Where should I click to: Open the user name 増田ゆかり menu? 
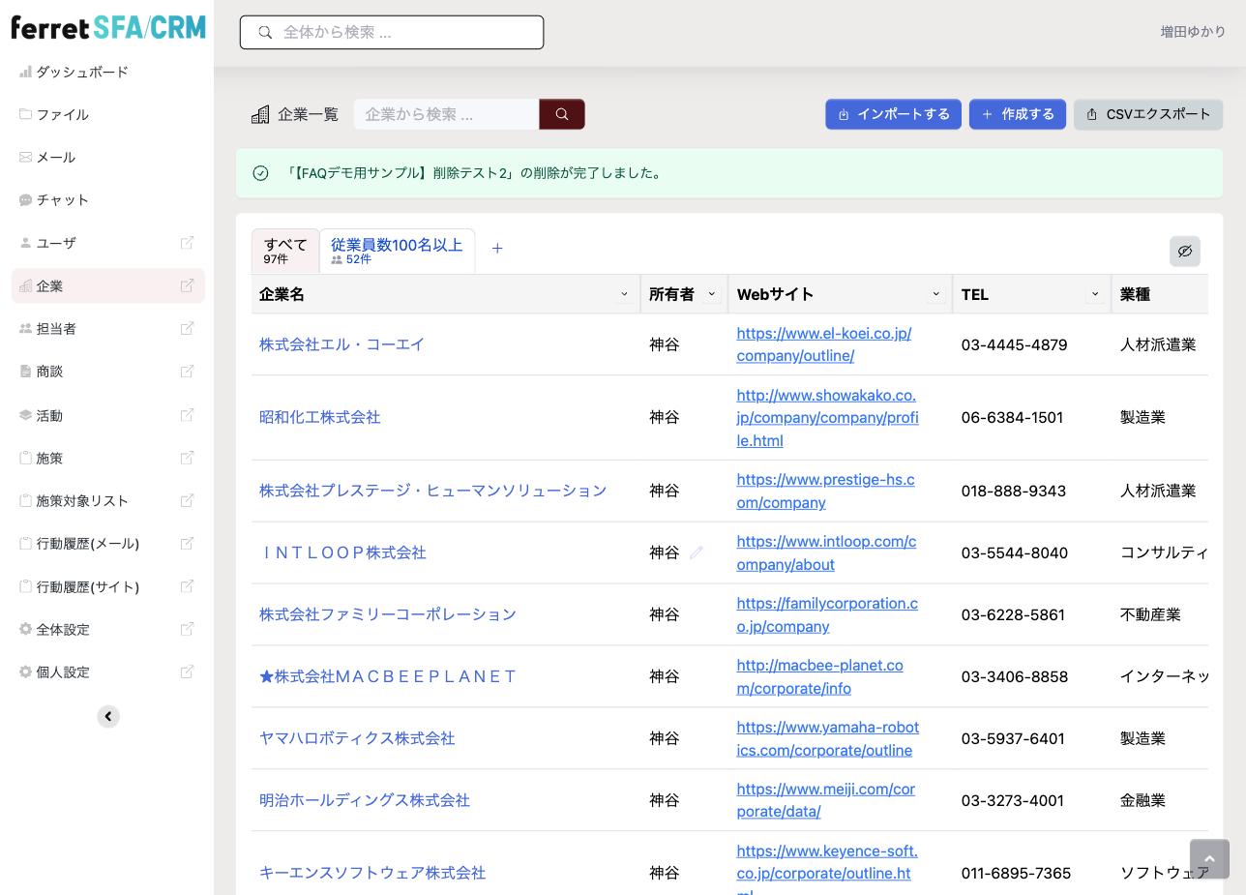pyautogui.click(x=1193, y=32)
